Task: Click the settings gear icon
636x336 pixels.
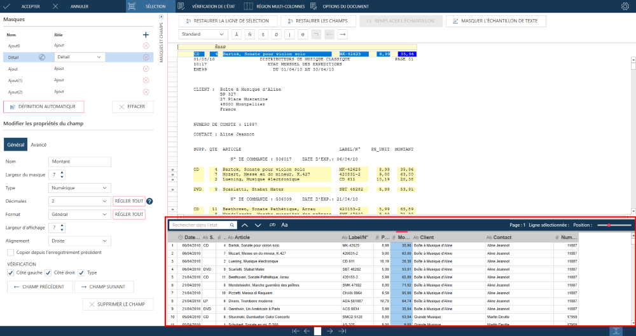Action: pyautogui.click(x=625, y=6)
